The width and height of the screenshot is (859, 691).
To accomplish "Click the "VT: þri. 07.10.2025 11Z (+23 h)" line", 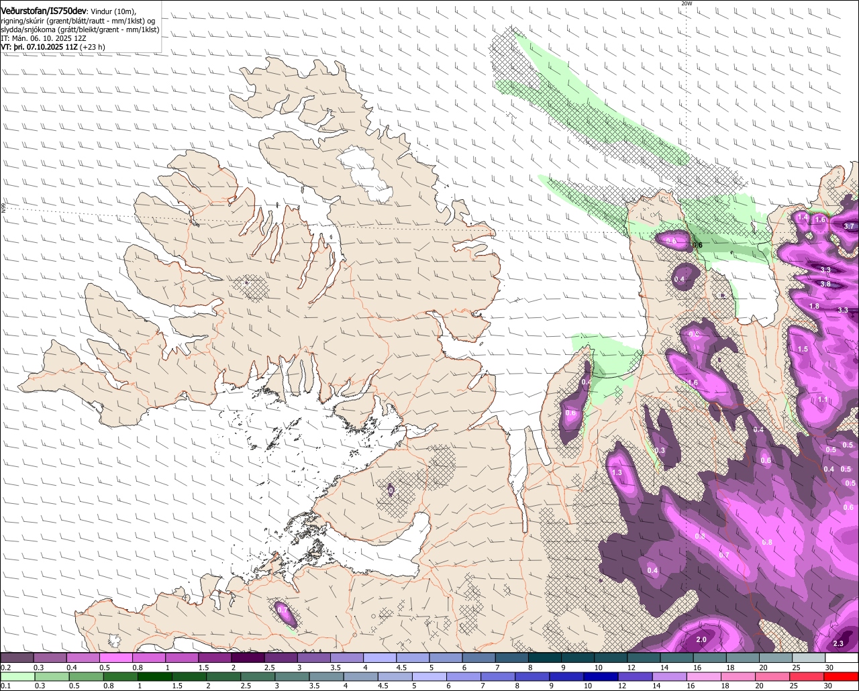I will (x=53, y=47).
